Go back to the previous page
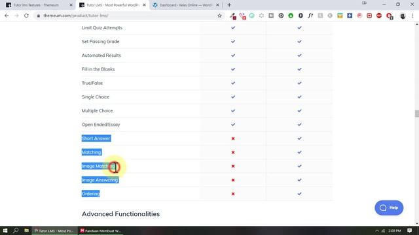419x235 pixels. click(x=7, y=16)
